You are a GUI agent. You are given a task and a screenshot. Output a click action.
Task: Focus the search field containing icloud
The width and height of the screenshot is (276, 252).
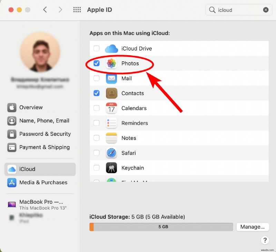pos(239,10)
